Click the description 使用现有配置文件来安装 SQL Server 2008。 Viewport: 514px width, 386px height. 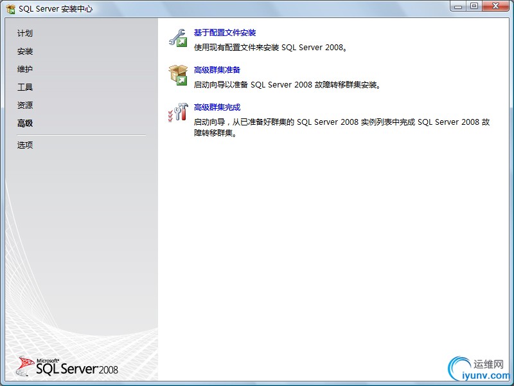tap(270, 48)
